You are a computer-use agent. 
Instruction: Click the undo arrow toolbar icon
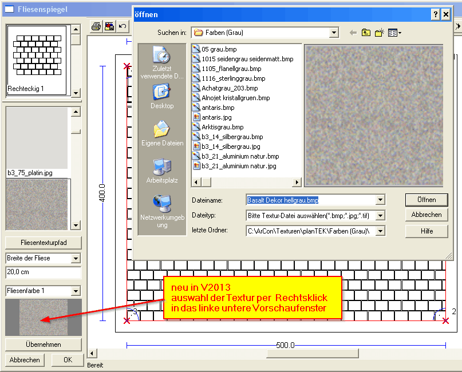[122, 26]
